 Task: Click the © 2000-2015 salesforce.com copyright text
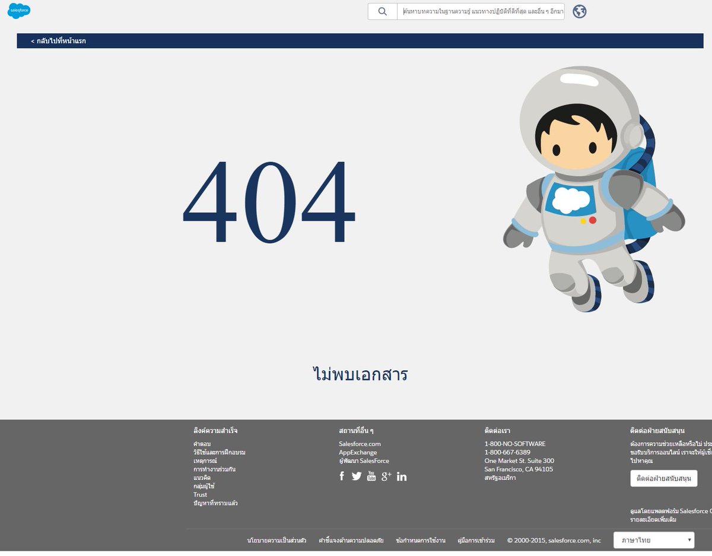point(554,541)
